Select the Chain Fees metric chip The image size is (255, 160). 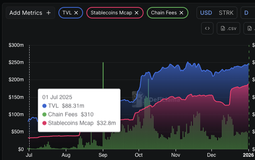167,13
